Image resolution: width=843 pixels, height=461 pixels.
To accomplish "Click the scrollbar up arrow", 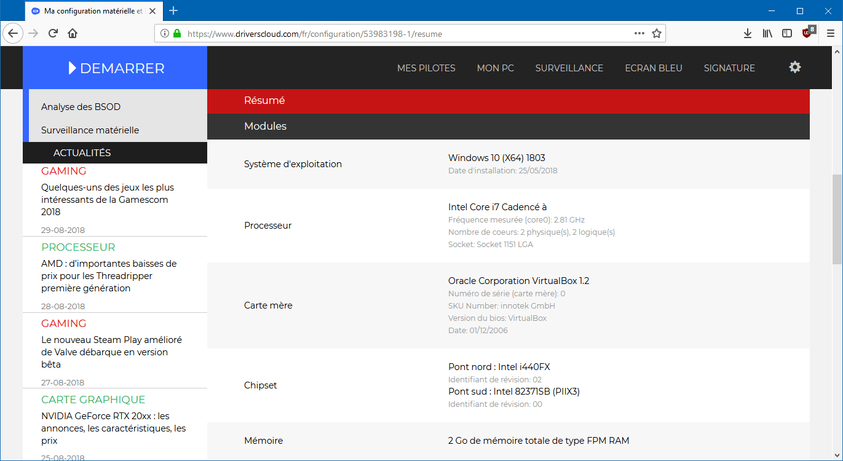I will (x=837, y=52).
